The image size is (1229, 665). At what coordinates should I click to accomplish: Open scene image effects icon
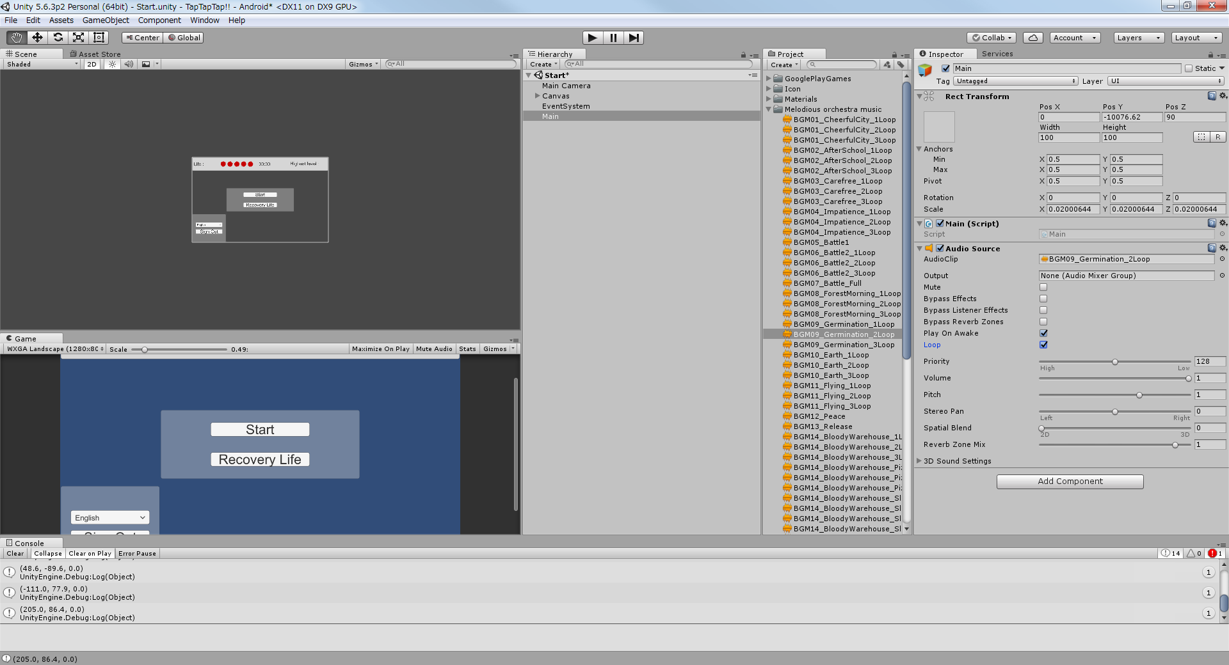coord(146,64)
